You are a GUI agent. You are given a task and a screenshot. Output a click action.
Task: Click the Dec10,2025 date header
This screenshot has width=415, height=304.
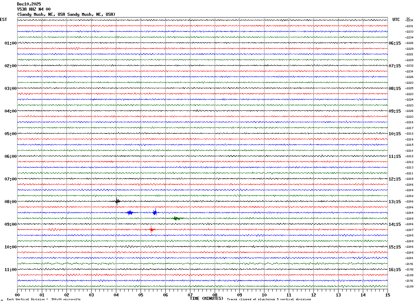(x=29, y=4)
